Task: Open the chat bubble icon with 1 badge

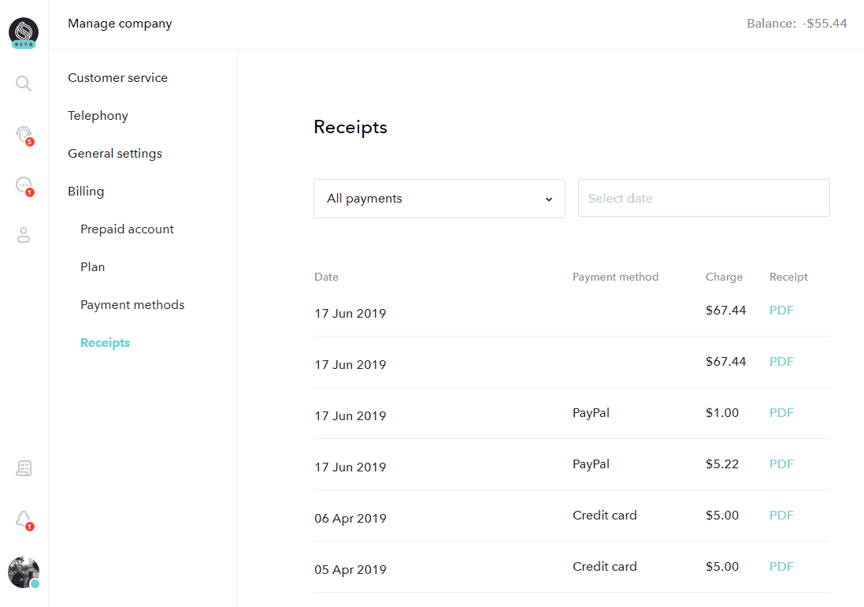Action: tap(24, 186)
